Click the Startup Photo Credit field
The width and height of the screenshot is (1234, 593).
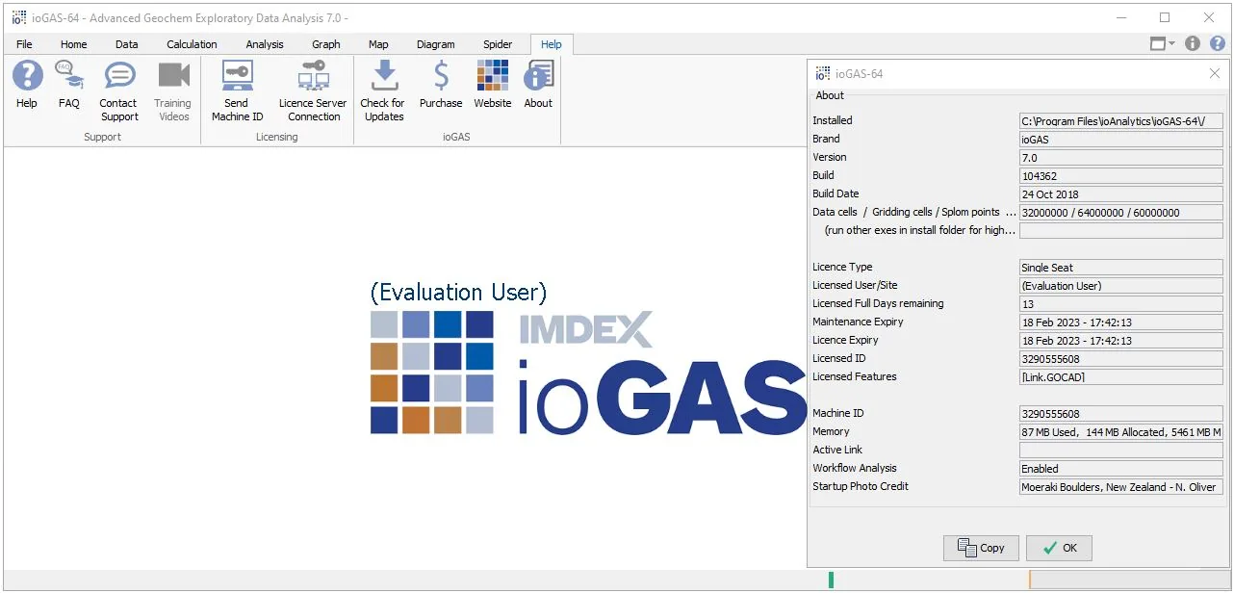[x=1121, y=487]
